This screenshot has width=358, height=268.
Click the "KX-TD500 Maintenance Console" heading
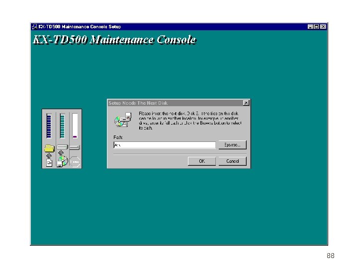coord(115,40)
